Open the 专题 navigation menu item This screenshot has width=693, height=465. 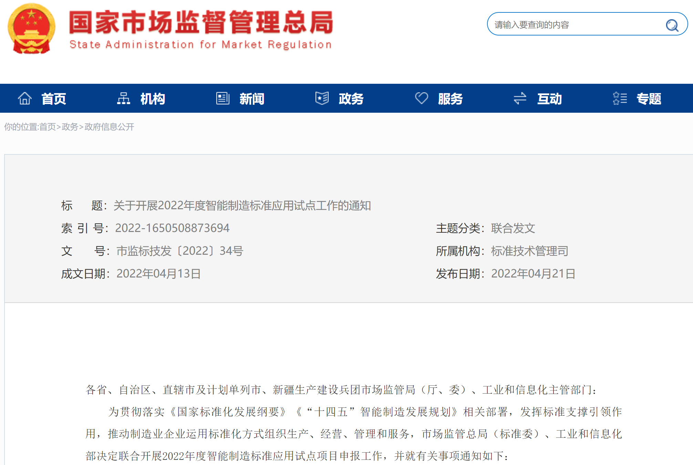[x=649, y=99]
